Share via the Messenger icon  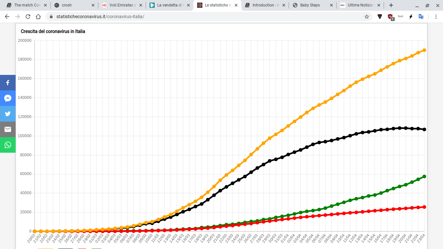click(8, 98)
